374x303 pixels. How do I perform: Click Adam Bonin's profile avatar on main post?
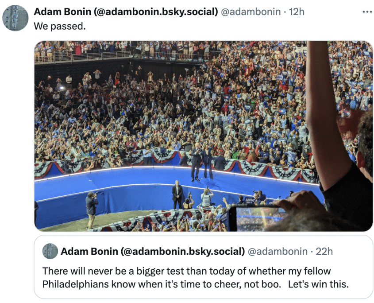pos(15,18)
